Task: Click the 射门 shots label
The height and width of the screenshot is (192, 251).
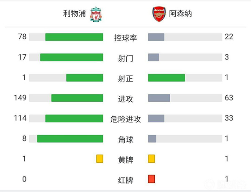Action: pos(125,58)
